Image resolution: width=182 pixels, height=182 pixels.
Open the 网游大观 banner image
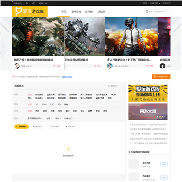(x=148, y=112)
